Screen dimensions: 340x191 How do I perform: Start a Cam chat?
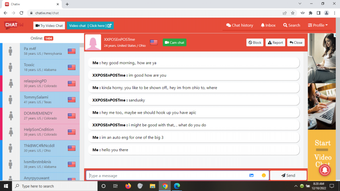click(174, 42)
